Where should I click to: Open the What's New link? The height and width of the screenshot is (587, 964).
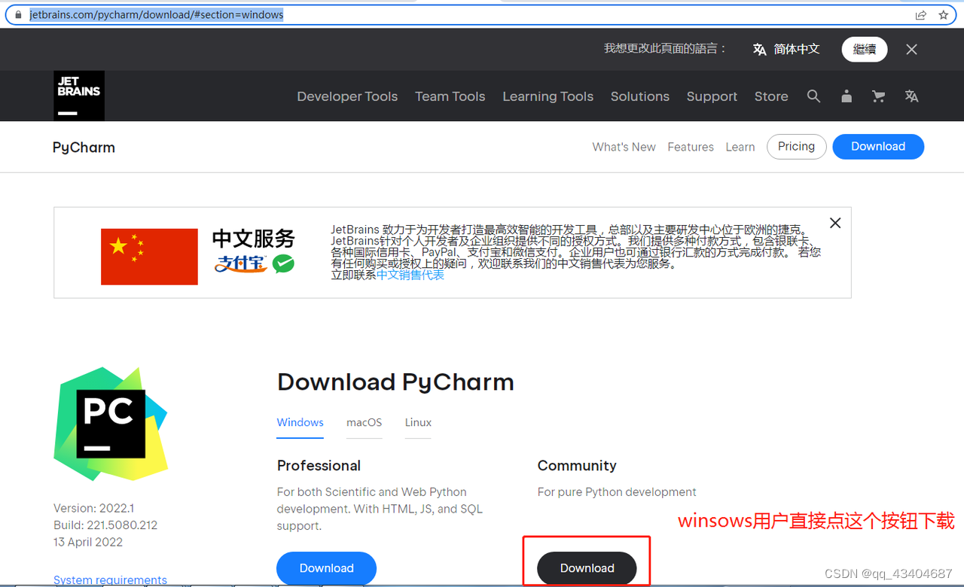(624, 147)
